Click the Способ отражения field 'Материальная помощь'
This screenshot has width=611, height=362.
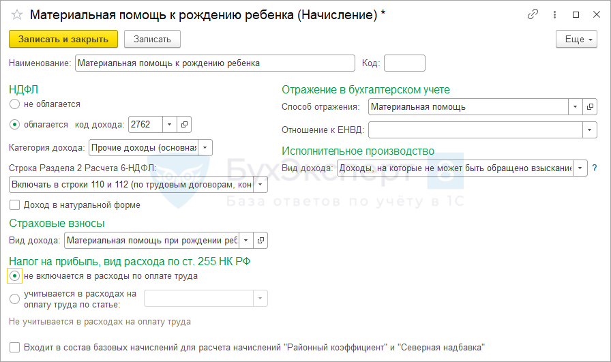tap(468, 107)
